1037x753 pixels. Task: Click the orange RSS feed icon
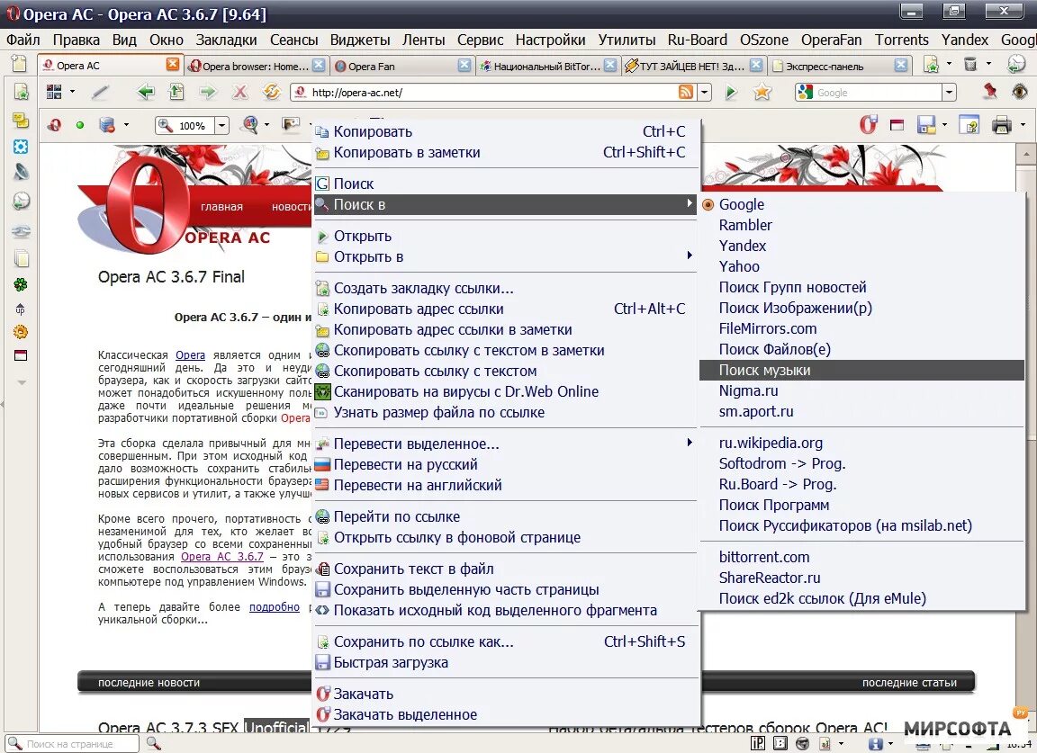(x=687, y=92)
